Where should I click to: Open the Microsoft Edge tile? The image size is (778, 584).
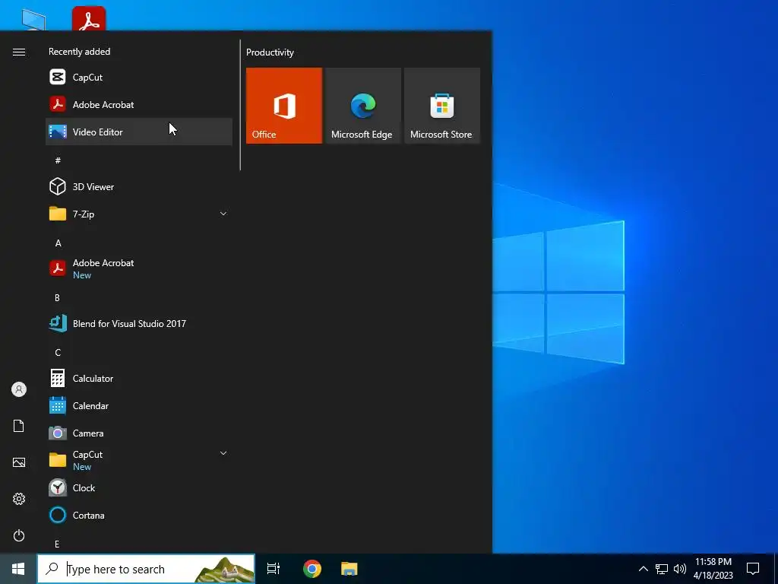click(362, 106)
